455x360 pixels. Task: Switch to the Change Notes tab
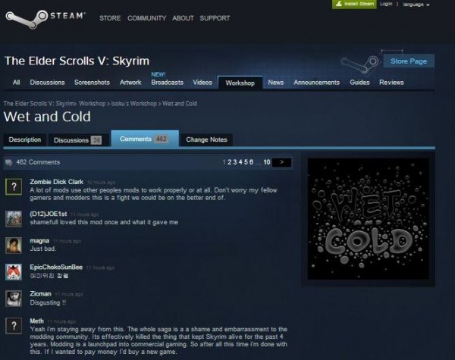[x=206, y=139]
